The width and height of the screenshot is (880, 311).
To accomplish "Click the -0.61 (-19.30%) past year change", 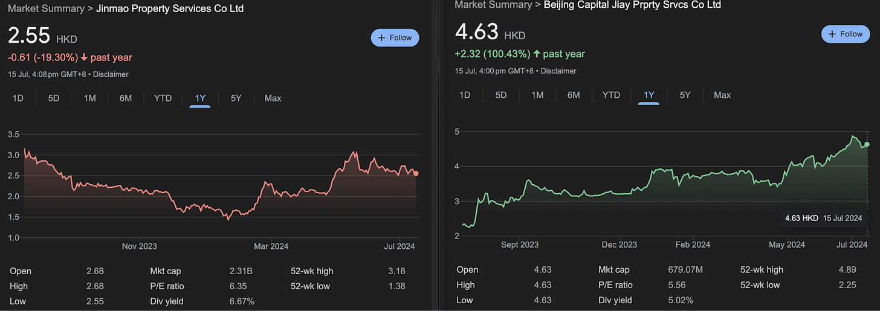I will coord(70,57).
